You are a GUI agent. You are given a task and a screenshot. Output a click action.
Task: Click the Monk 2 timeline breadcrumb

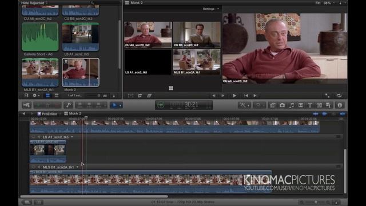[73, 113]
